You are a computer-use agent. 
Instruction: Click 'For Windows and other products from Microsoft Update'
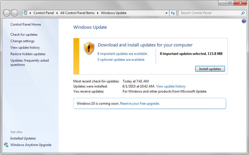point(164,91)
